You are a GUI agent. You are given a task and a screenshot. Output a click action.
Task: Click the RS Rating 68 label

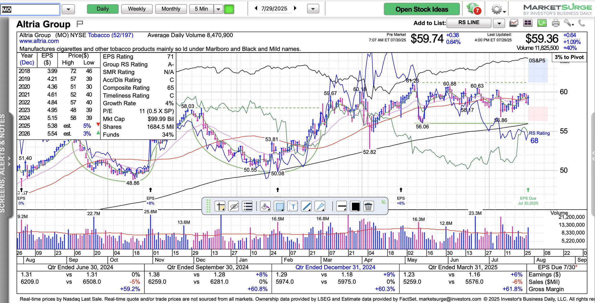(x=539, y=137)
